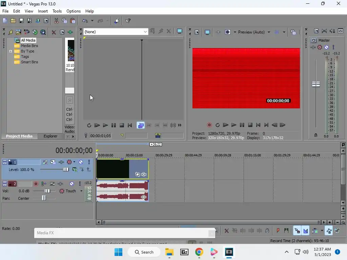
Task: Click Split Screen View icon in preview
Action: [228, 32]
